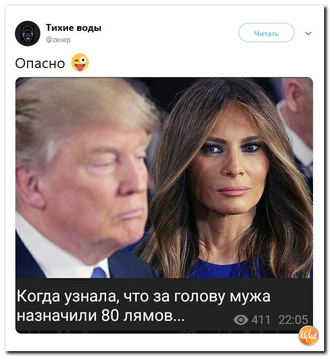Screen dimensions: 330x357
Task: Click the 411 view count
Action: [261, 320]
